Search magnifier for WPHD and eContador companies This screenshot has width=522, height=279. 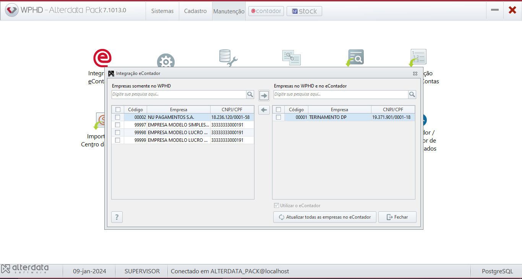pos(412,94)
